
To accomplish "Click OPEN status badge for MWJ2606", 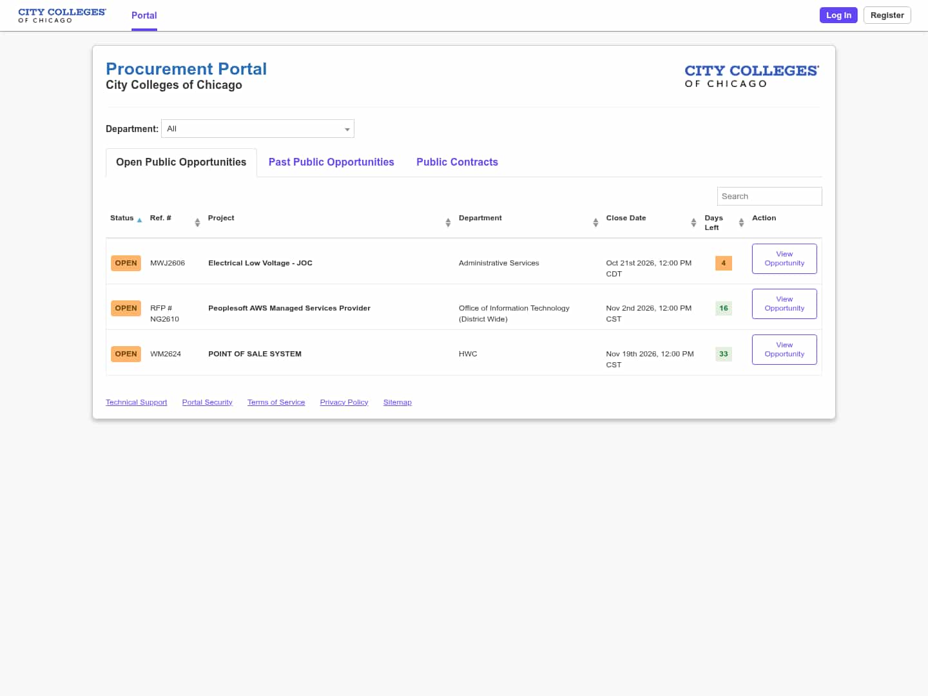I will (x=126, y=263).
